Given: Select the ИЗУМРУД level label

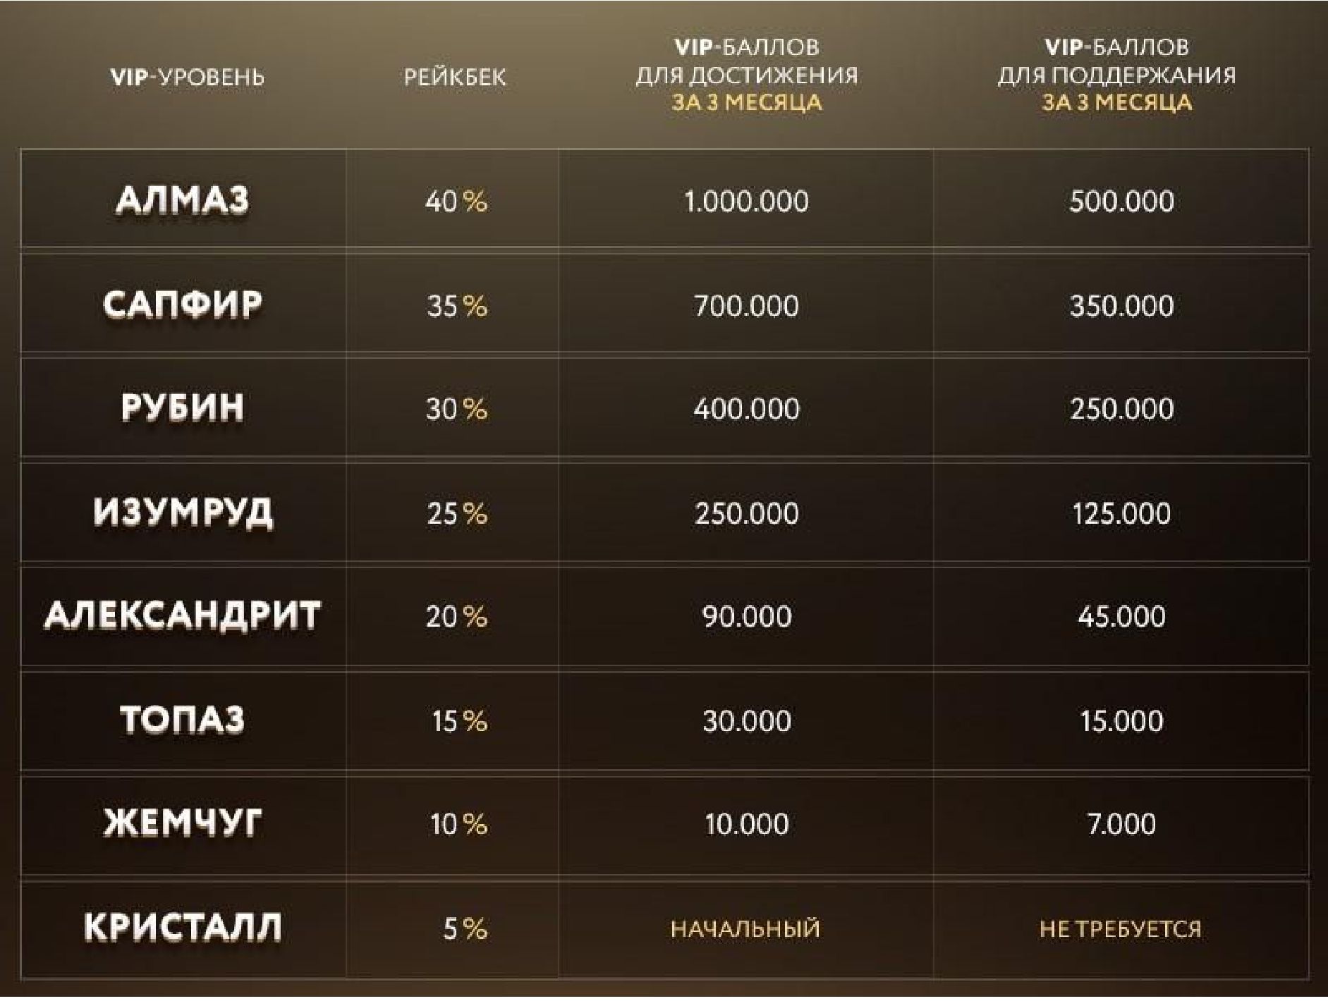Looking at the screenshot, I should [x=183, y=512].
